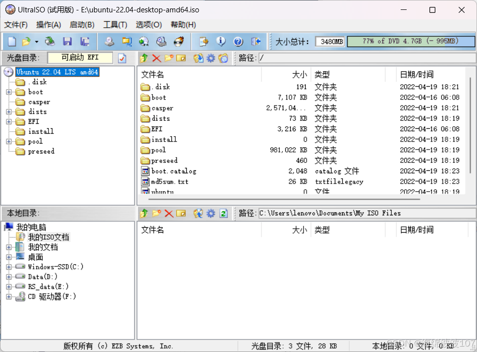
Task: Open the blue info icon in toolbar
Action: [x=221, y=42]
